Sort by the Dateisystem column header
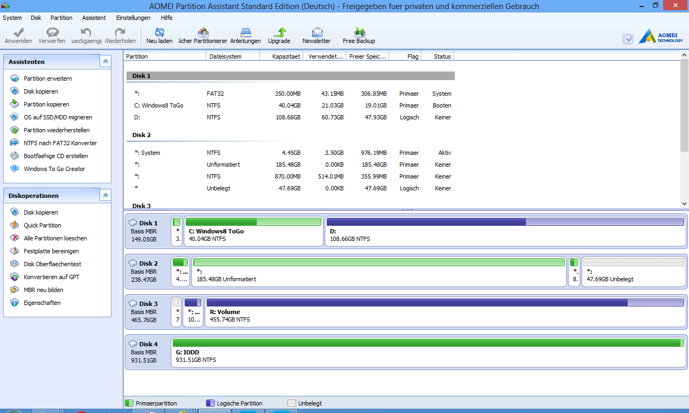 tap(233, 56)
